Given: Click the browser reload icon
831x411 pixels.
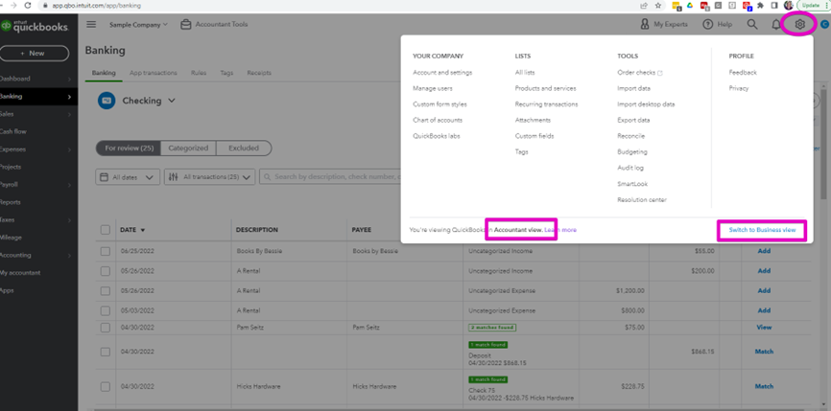Looking at the screenshot, I should (28, 6).
